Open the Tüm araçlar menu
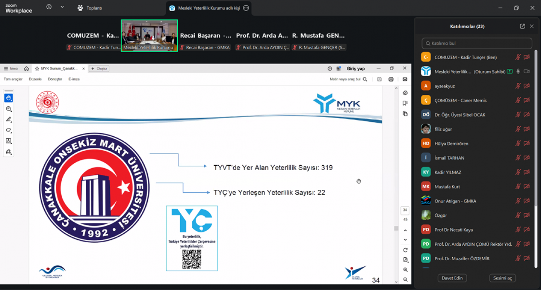 tap(13, 79)
